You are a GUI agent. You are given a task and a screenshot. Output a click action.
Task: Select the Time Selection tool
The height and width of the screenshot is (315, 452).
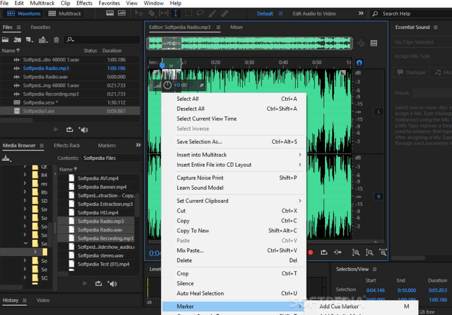tap(175, 13)
